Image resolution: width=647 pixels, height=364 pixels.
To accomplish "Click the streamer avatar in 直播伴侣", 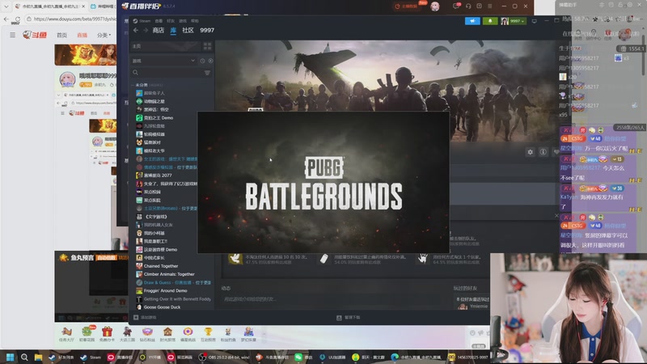I will tap(435, 6).
